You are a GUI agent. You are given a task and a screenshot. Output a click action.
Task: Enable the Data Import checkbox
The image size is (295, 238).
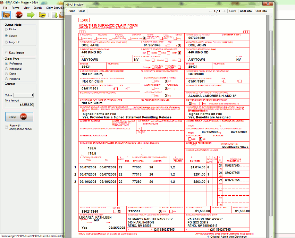coord(6,52)
